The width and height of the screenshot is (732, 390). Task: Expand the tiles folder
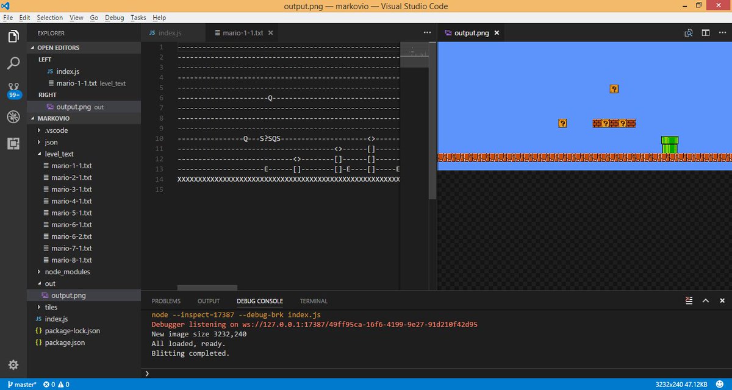(x=84, y=307)
